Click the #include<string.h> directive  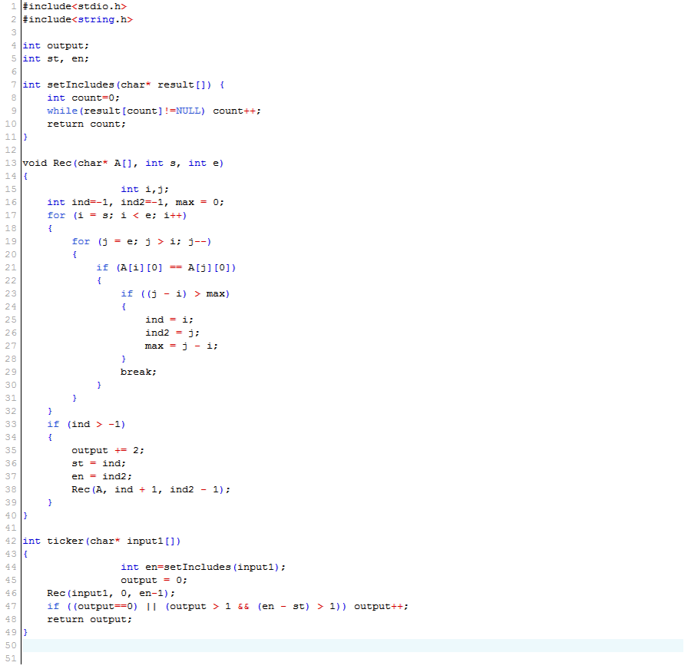pos(78,19)
